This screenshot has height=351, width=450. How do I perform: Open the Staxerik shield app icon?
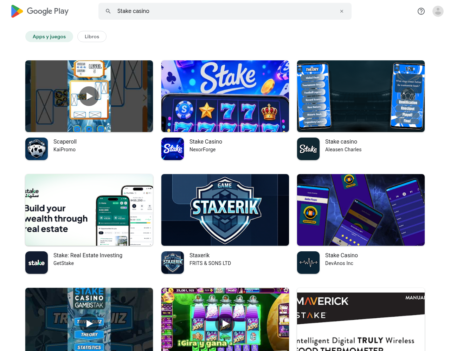coord(173,263)
